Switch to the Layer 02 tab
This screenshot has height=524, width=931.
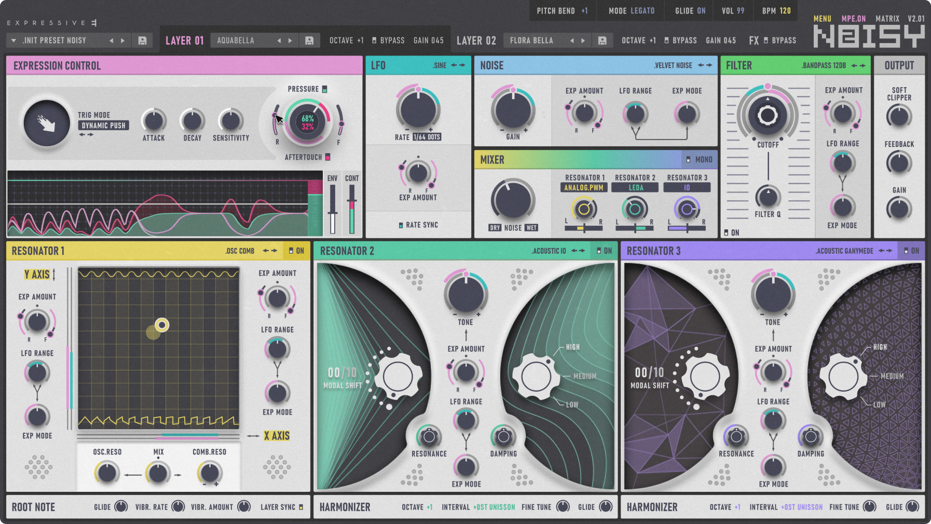point(475,40)
